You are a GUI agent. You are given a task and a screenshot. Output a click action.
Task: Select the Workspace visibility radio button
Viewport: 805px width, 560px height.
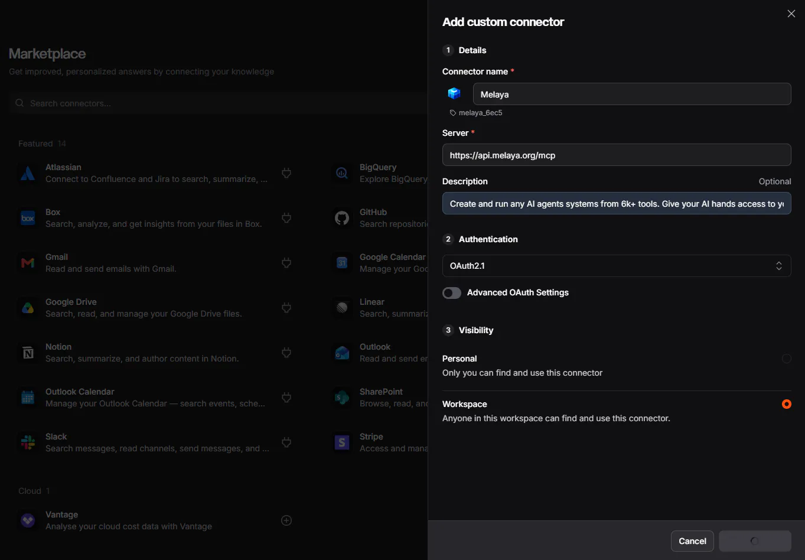click(787, 404)
